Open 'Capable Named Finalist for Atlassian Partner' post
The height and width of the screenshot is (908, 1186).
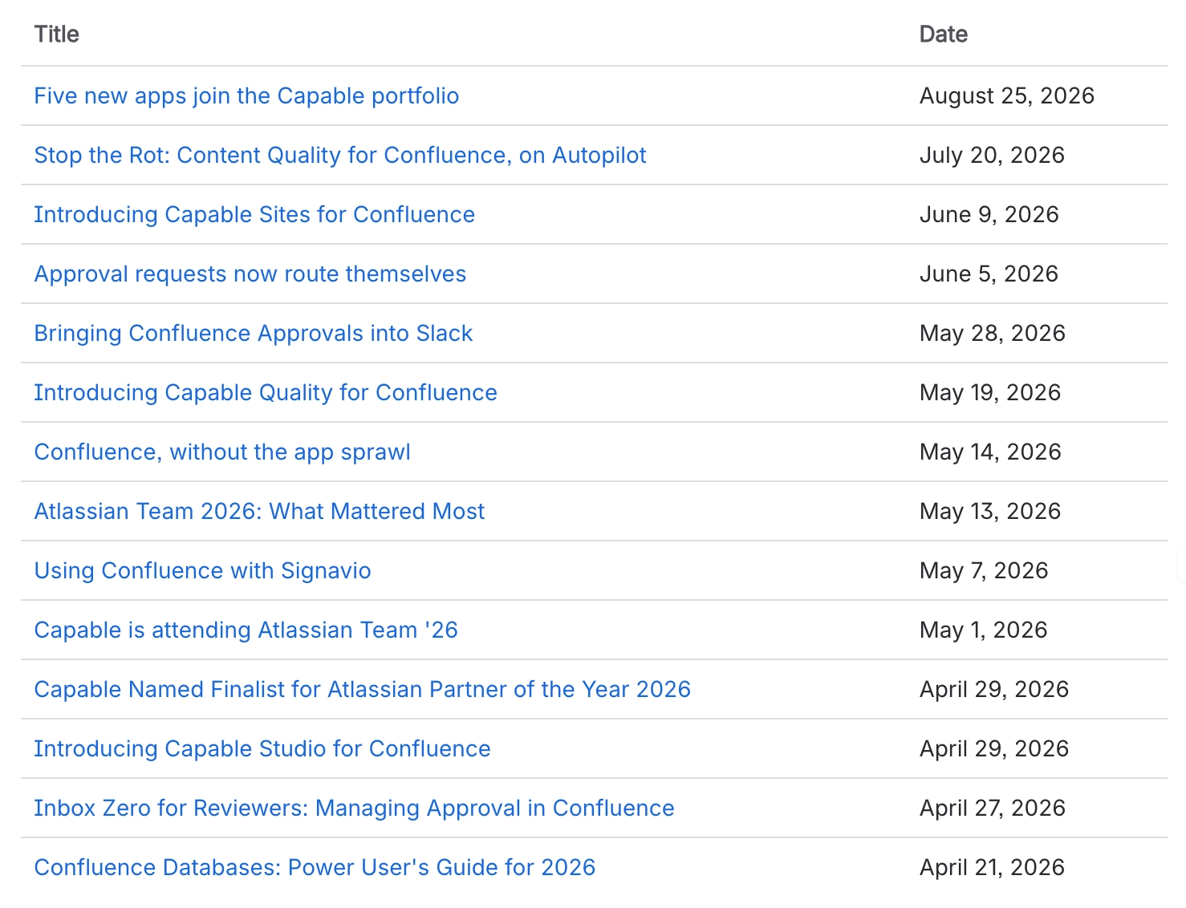[363, 690]
